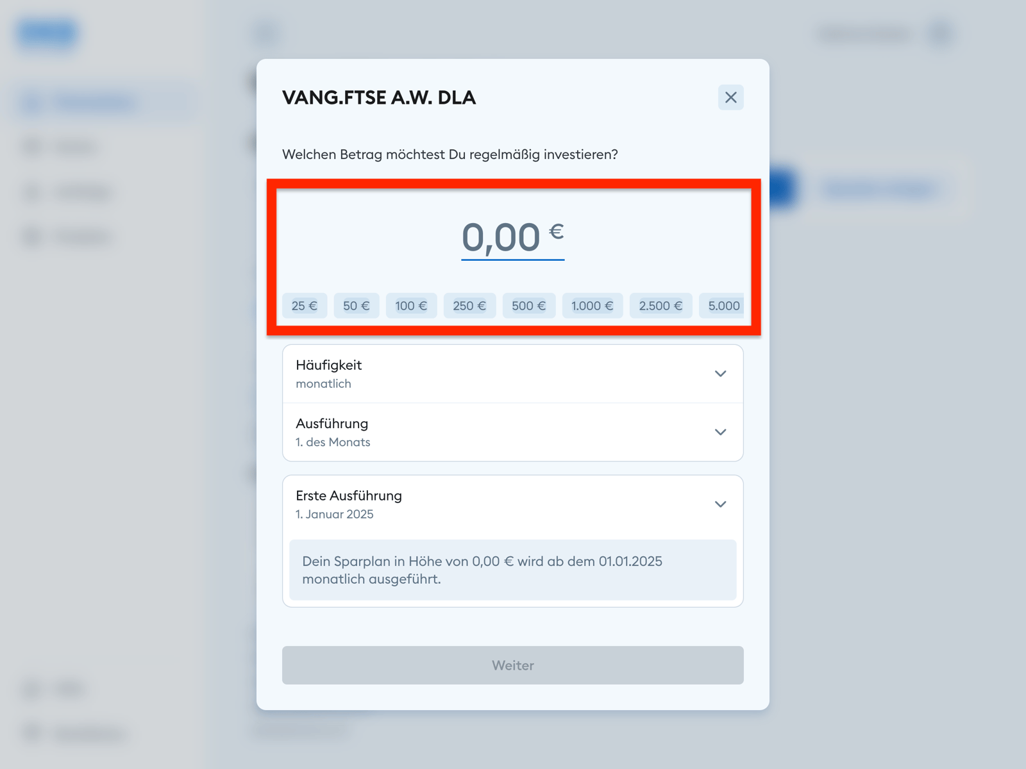1026x769 pixels.
Task: Select the 25 € preset amount
Action: click(x=305, y=306)
